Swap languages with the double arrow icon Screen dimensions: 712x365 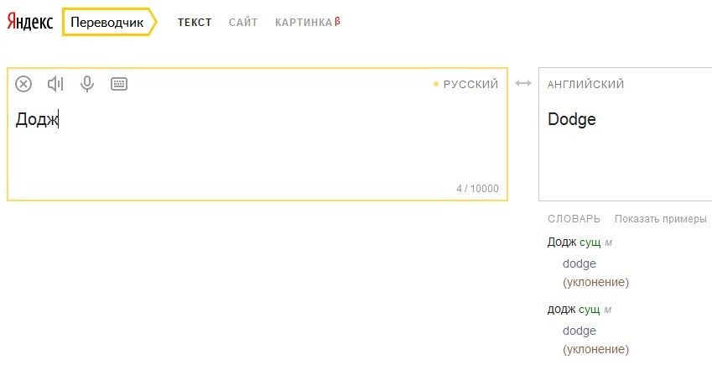(523, 83)
